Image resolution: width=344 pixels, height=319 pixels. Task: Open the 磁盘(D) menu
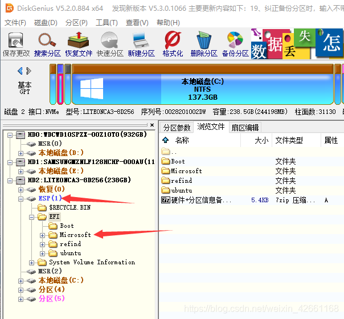(x=46, y=23)
